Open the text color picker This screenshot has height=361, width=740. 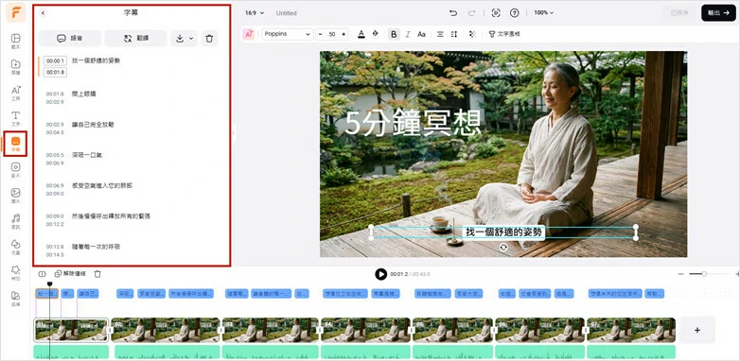coord(361,34)
